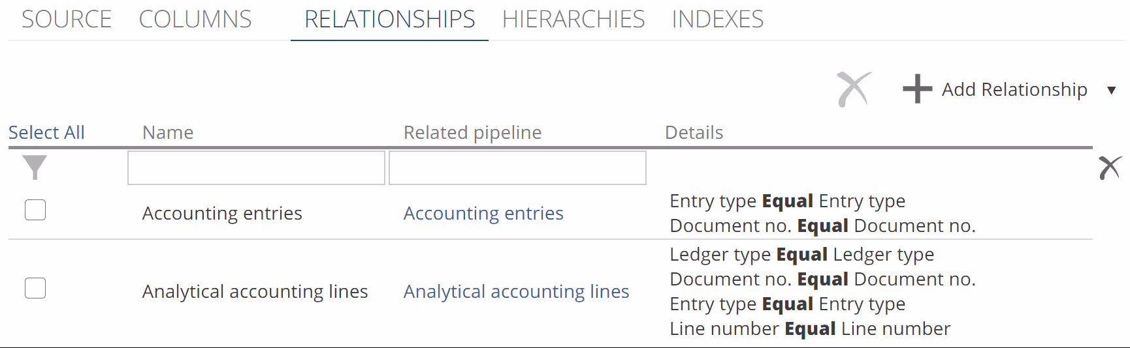Sort by the Name column header
The height and width of the screenshot is (348, 1130).
[168, 132]
